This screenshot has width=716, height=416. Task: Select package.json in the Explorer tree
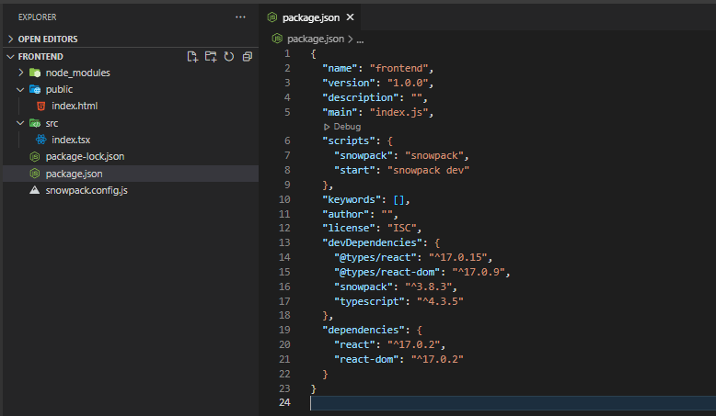pyautogui.click(x=131, y=174)
